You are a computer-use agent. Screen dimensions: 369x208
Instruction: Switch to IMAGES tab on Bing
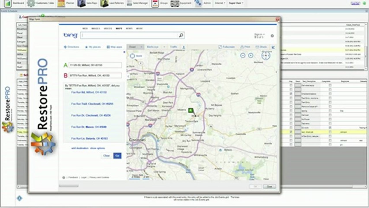[95, 29]
